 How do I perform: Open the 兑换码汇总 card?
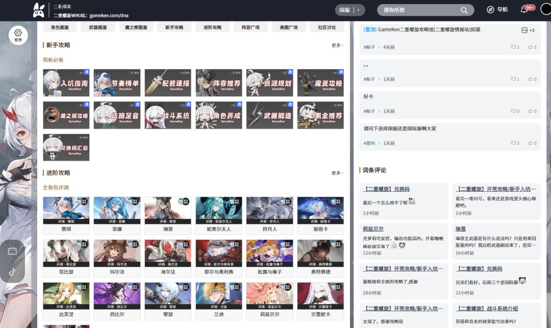point(66,147)
